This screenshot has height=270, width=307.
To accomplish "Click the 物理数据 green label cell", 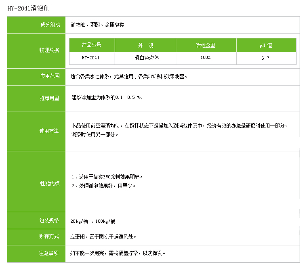I will coord(49,50).
